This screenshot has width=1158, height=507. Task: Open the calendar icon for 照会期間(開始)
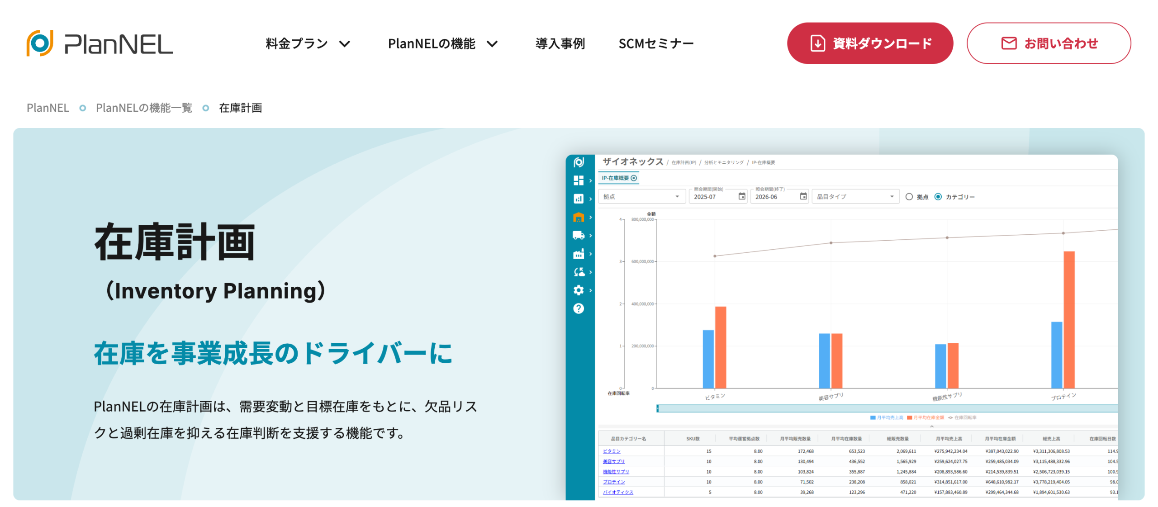click(741, 196)
